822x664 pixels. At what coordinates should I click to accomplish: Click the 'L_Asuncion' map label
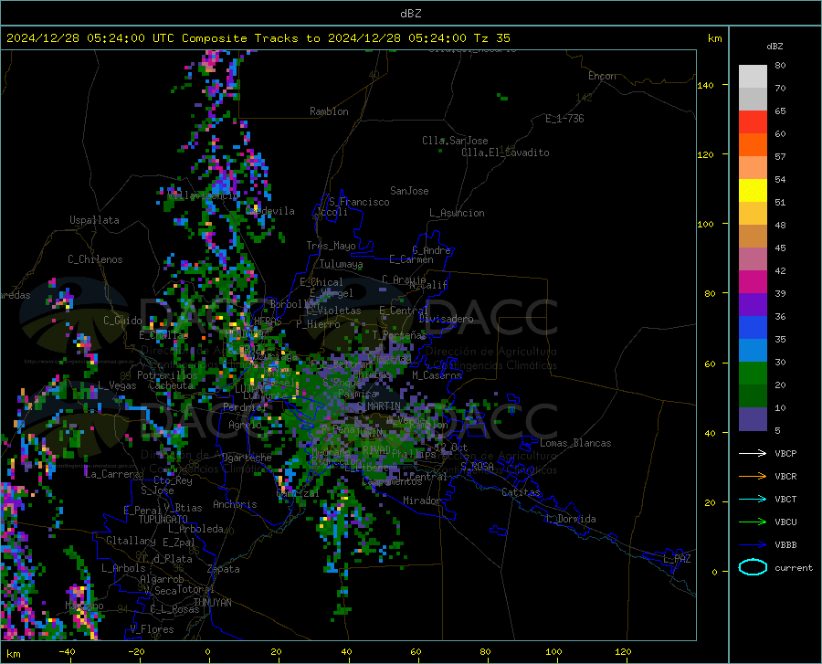point(457,213)
